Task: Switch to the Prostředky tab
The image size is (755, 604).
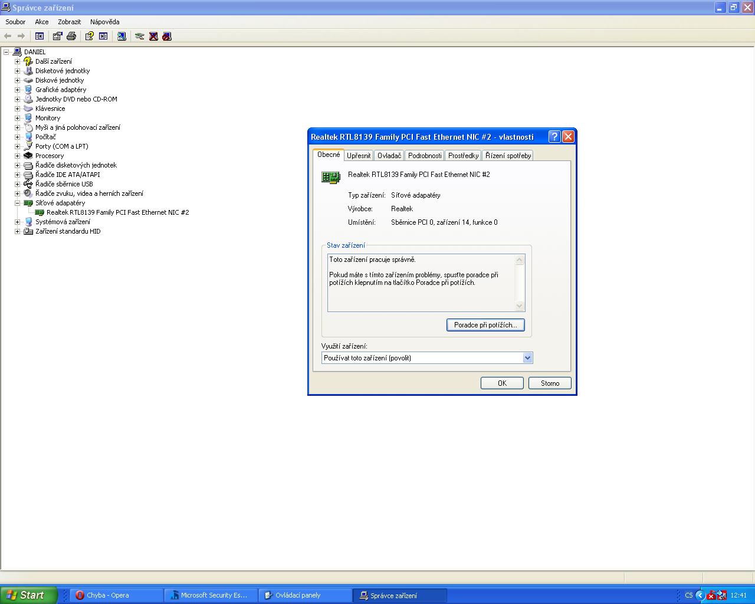Action: pyautogui.click(x=463, y=156)
